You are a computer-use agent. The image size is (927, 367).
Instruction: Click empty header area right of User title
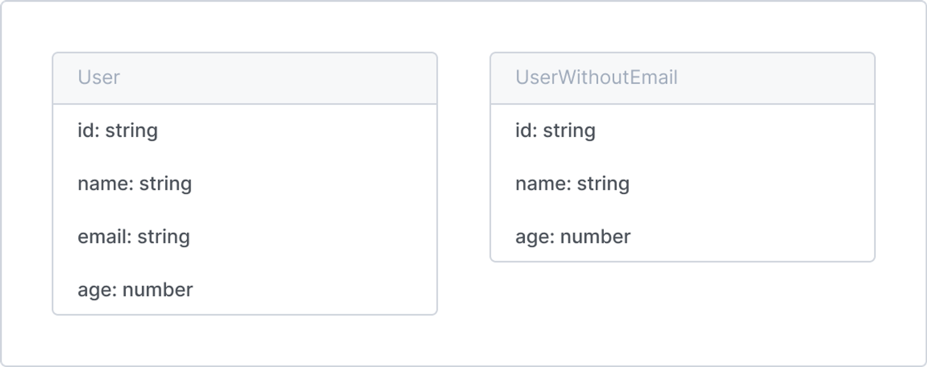[x=278, y=78]
